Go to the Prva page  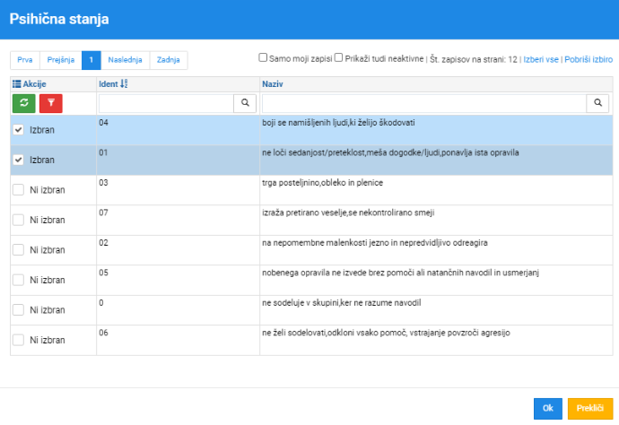pyautogui.click(x=25, y=60)
